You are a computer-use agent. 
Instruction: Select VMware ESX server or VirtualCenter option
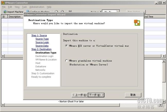tap(97, 46)
